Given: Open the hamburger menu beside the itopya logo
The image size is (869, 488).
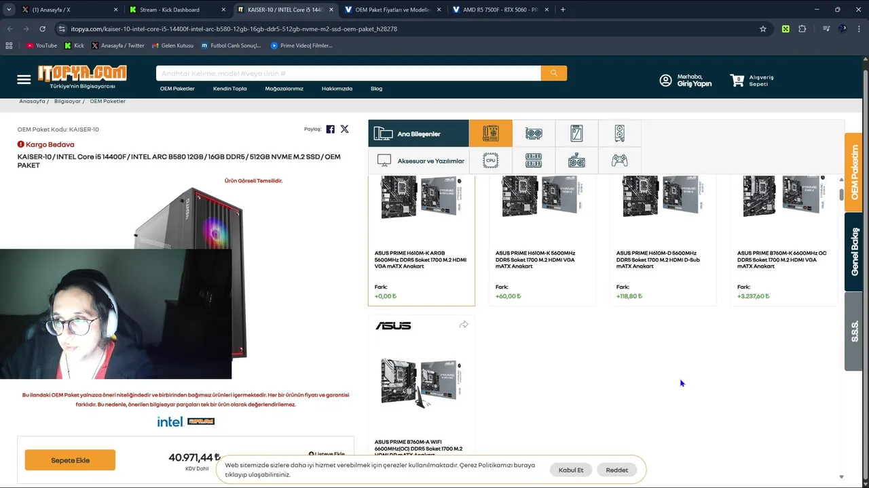Looking at the screenshot, I should click(x=24, y=79).
